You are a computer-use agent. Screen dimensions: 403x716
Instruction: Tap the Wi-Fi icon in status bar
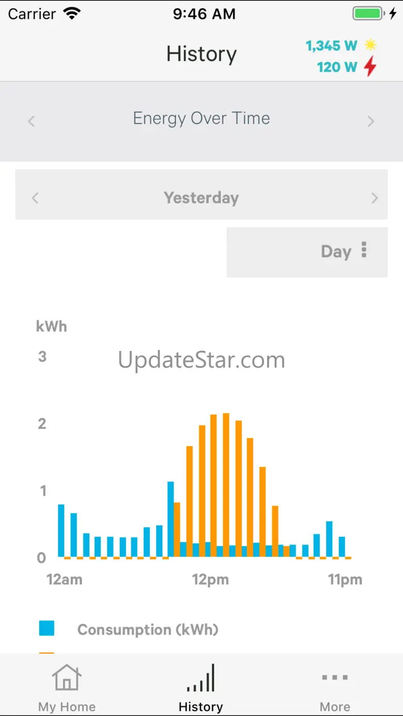(72, 14)
